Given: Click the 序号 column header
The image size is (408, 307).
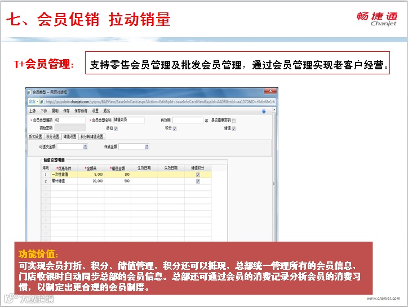Looking at the screenshot, I should click(x=46, y=168).
